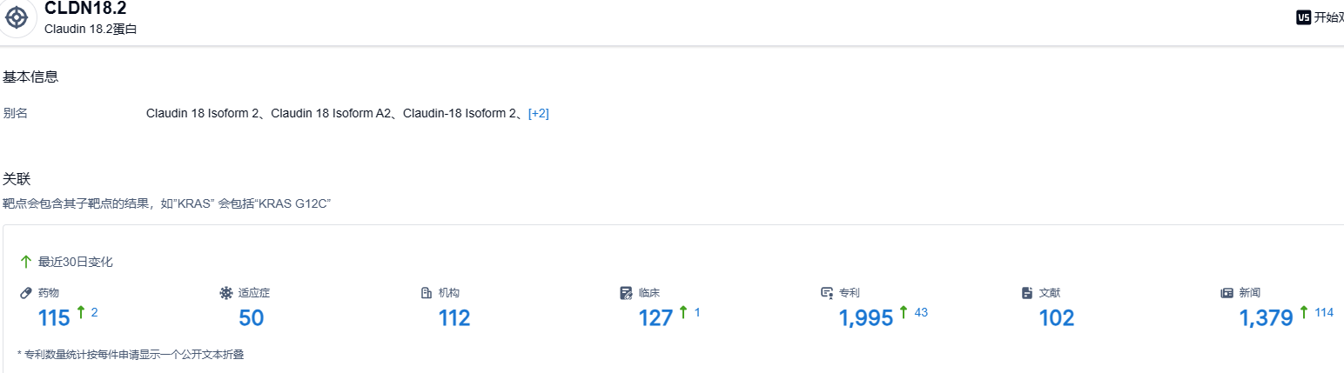Open the 50 indications count

tap(251, 318)
